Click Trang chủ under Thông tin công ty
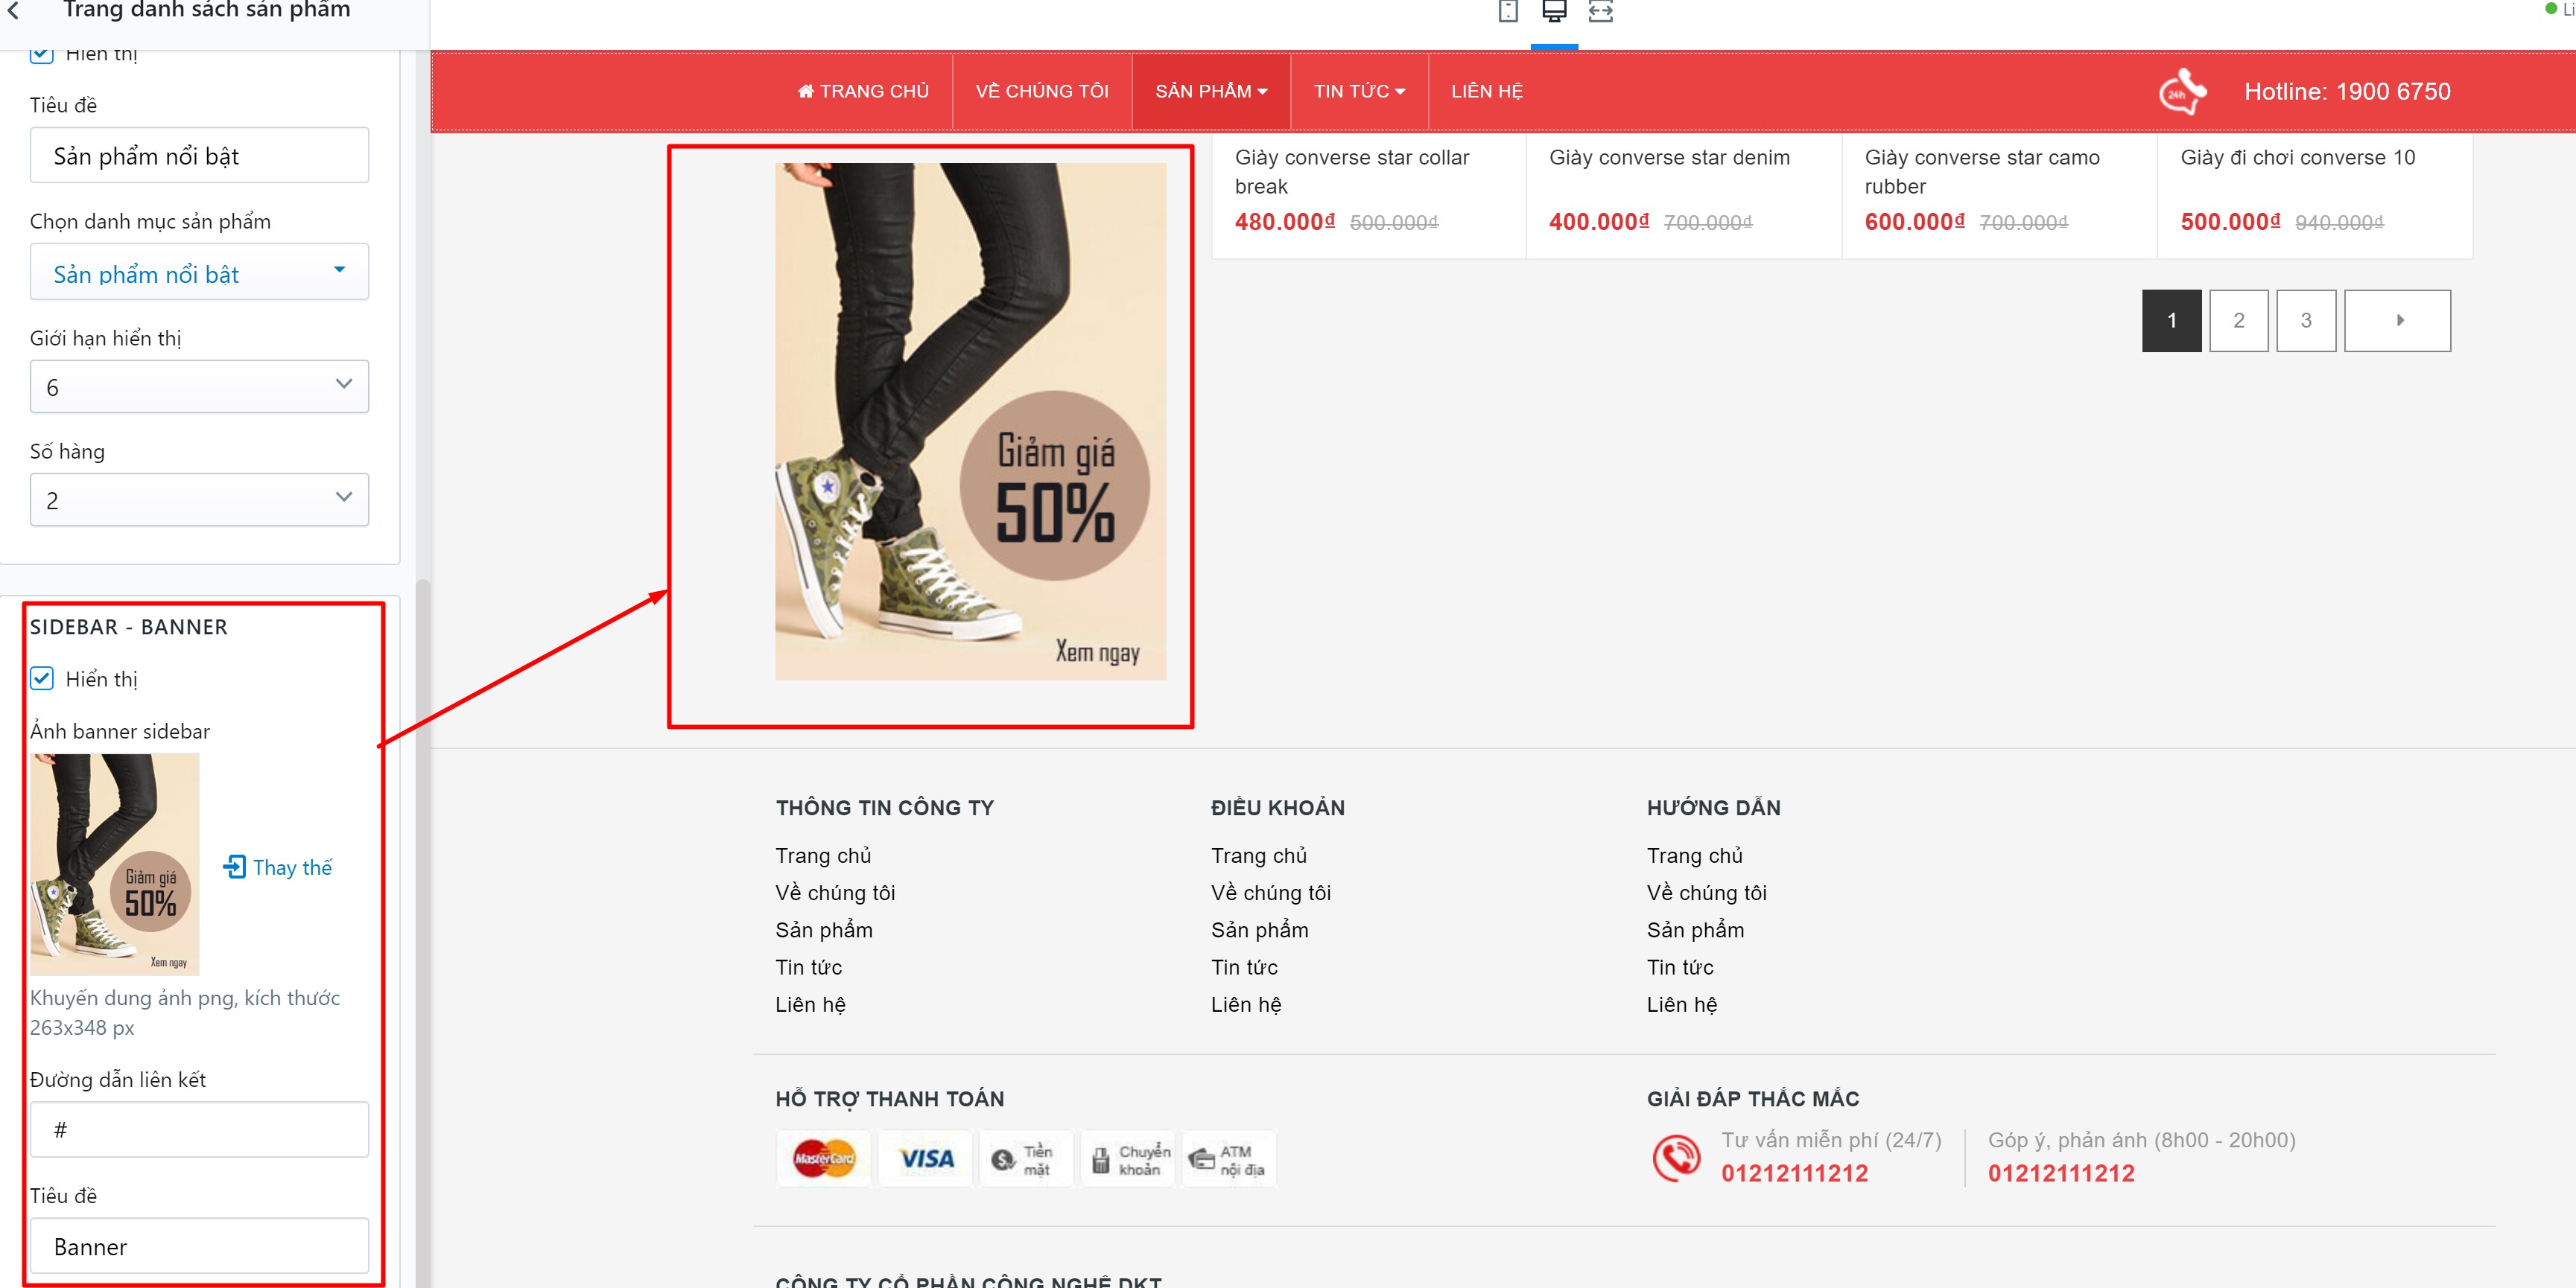This screenshot has height=1288, width=2576. [823, 856]
